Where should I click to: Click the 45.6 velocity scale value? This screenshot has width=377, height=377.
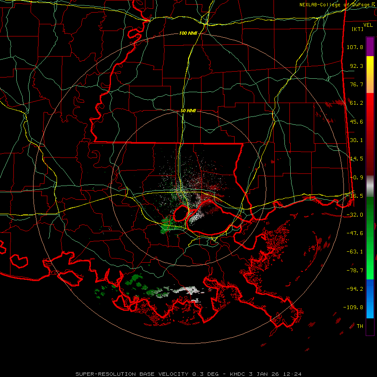356,121
